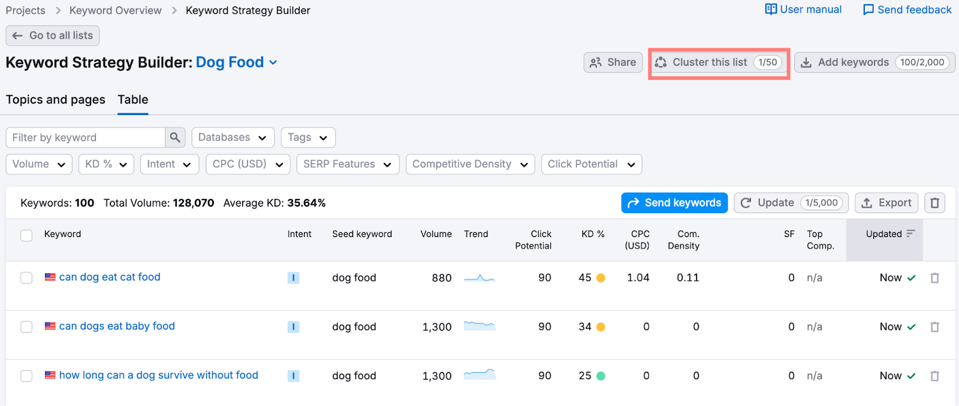Select the Table tab
Screen dimensions: 959x406
point(132,99)
